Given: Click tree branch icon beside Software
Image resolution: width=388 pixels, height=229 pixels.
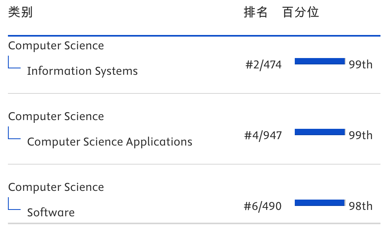Looking at the screenshot, I should (x=14, y=204).
